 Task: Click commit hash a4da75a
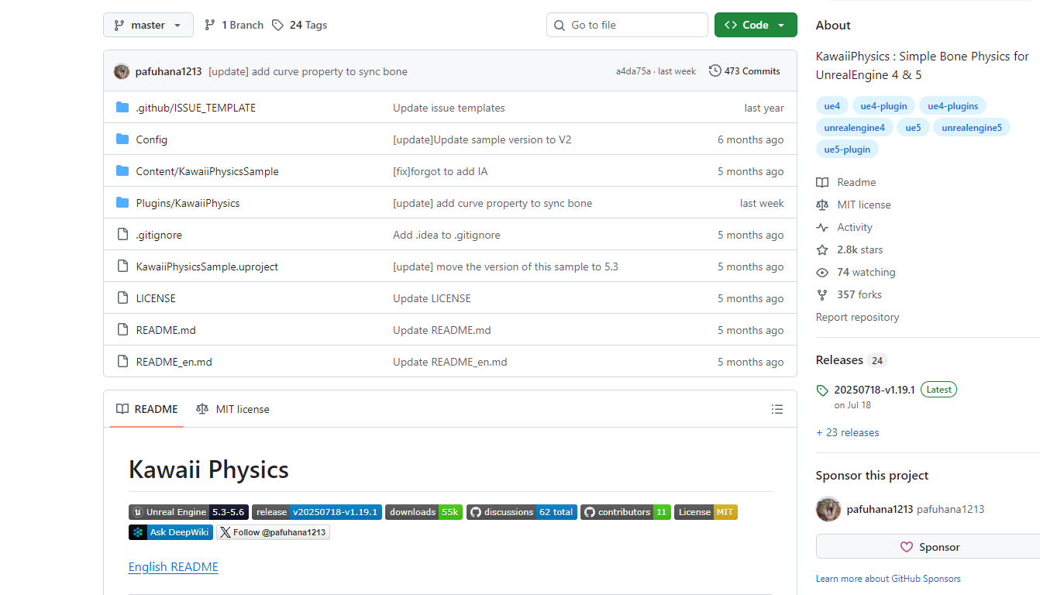pyautogui.click(x=633, y=71)
